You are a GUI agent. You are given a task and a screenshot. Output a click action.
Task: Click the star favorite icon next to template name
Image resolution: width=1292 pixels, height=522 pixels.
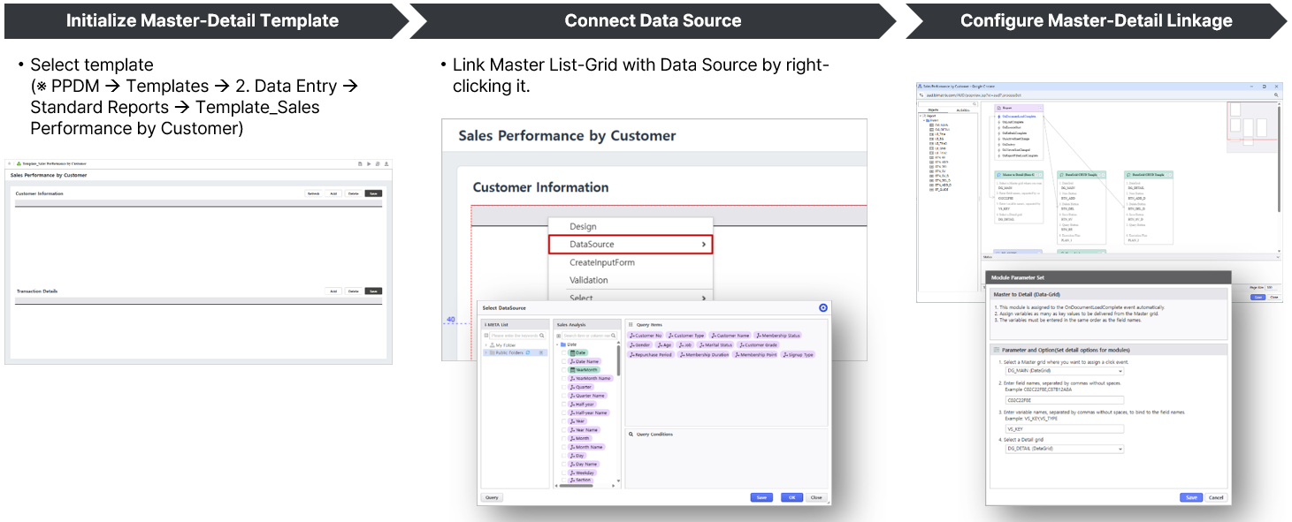pos(10,163)
